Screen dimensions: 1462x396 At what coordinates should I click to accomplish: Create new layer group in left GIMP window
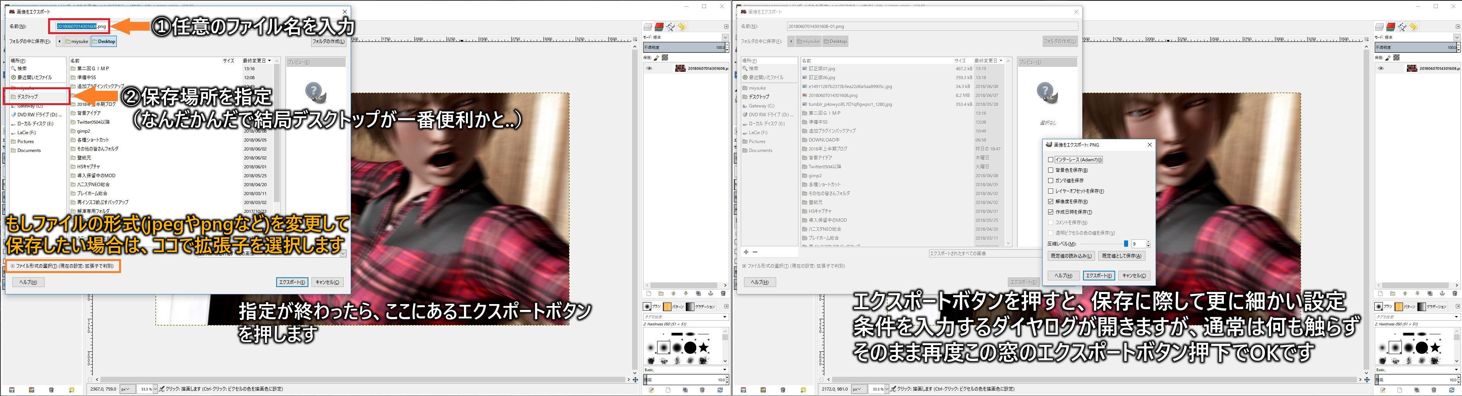(661, 293)
